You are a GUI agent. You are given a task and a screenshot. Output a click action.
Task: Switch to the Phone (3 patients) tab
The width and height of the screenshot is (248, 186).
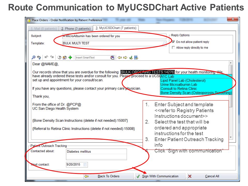pos(76,29)
